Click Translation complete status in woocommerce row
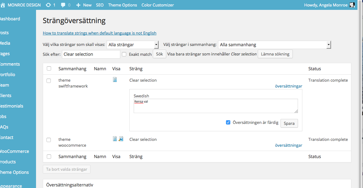 point(328,139)
